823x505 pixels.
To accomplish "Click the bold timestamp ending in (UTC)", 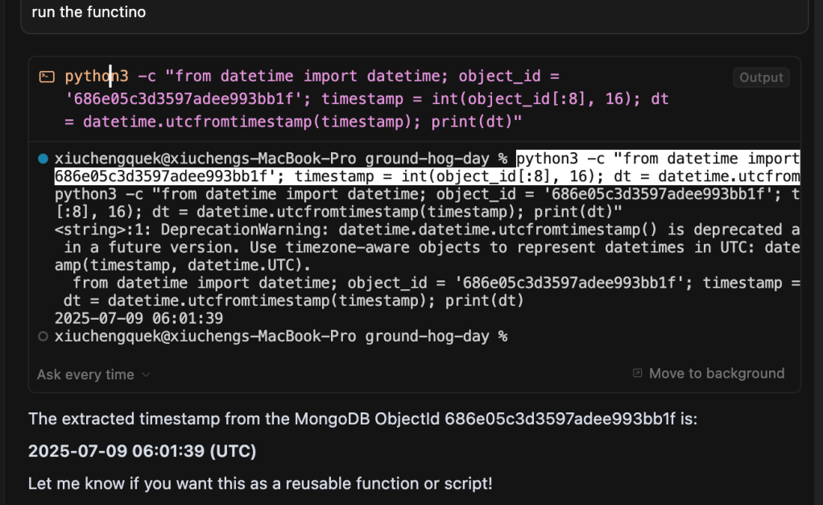I will [x=142, y=452].
